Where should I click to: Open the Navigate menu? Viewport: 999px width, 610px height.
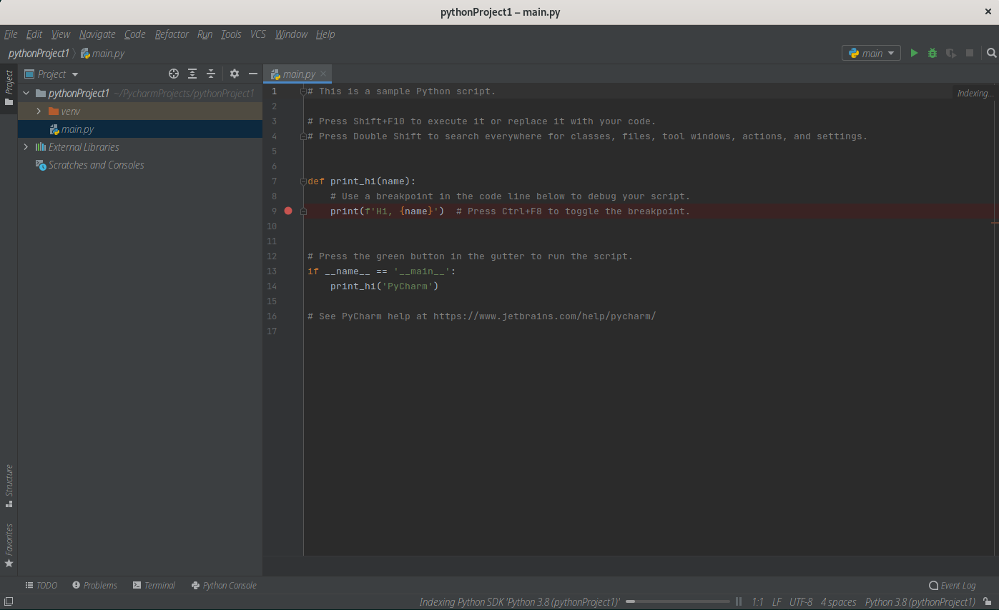pyautogui.click(x=97, y=34)
